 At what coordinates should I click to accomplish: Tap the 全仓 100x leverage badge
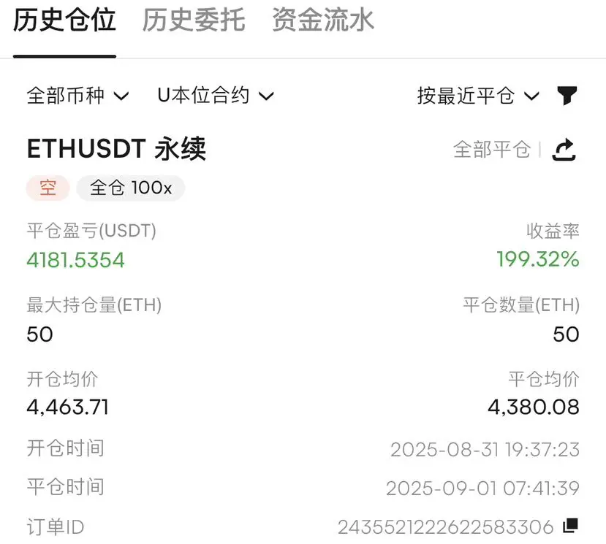click(x=131, y=188)
